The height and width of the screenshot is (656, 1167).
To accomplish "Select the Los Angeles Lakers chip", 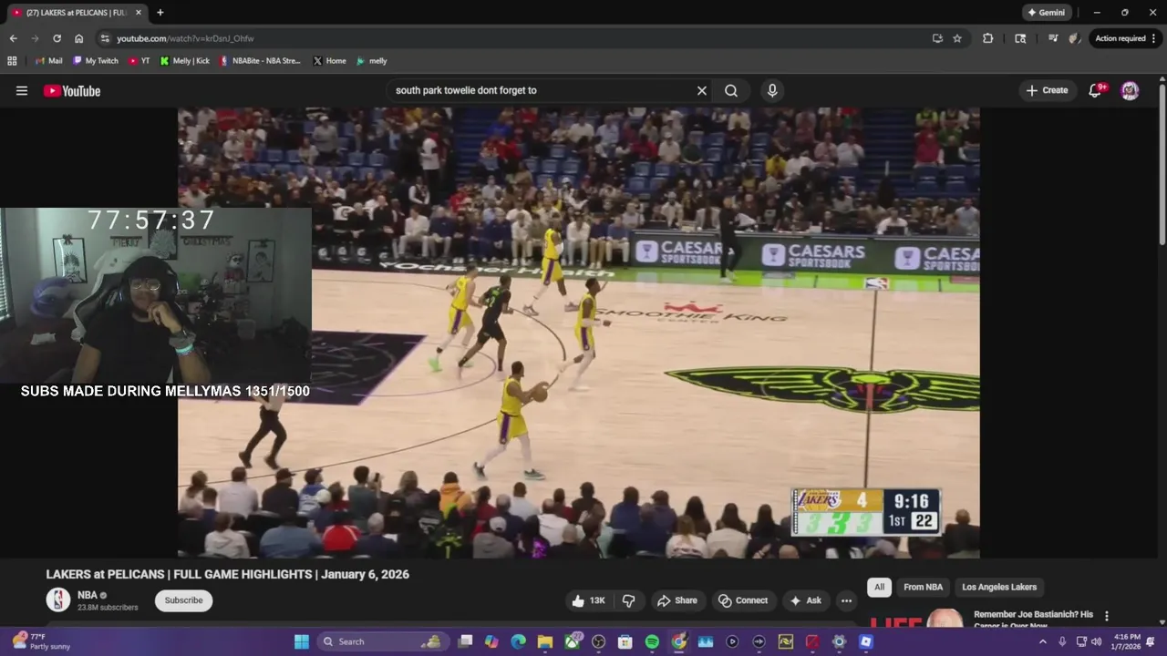I will (999, 587).
